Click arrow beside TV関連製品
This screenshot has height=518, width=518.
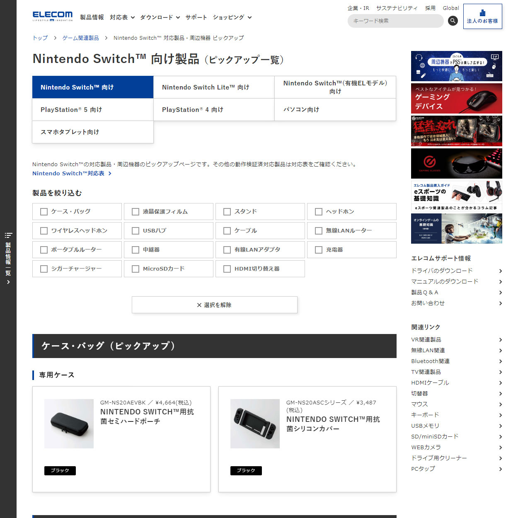tap(501, 372)
